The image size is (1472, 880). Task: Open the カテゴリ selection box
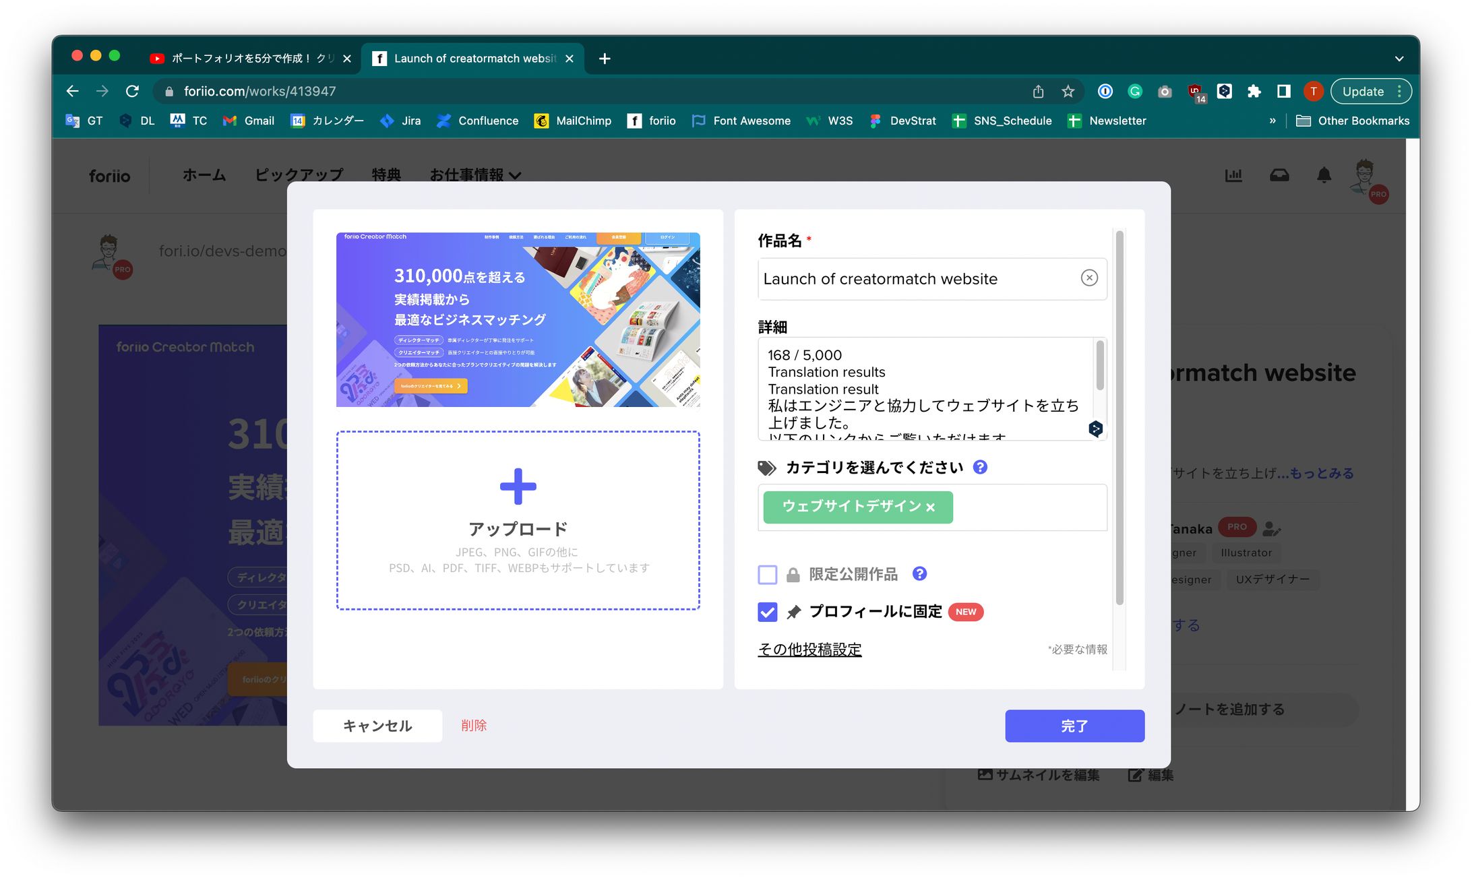[x=932, y=507]
